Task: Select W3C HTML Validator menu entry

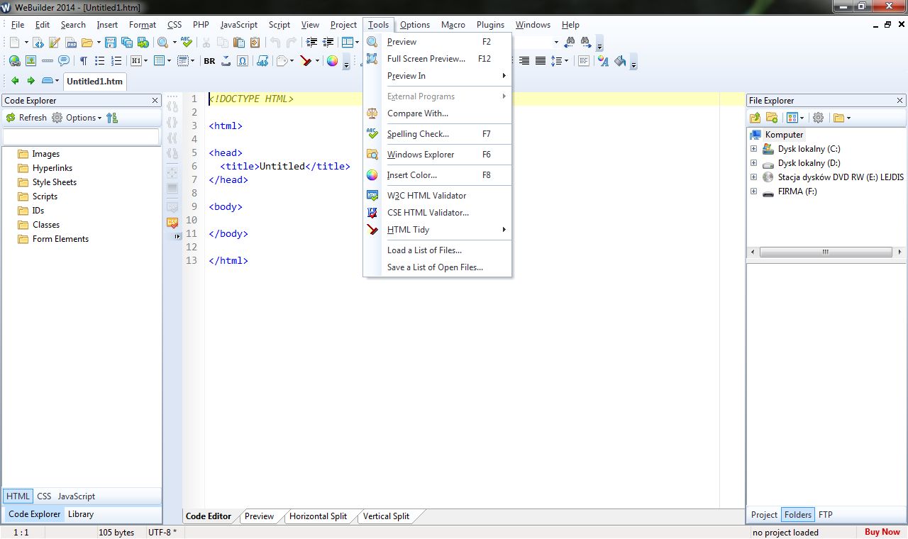Action: [x=437, y=196]
